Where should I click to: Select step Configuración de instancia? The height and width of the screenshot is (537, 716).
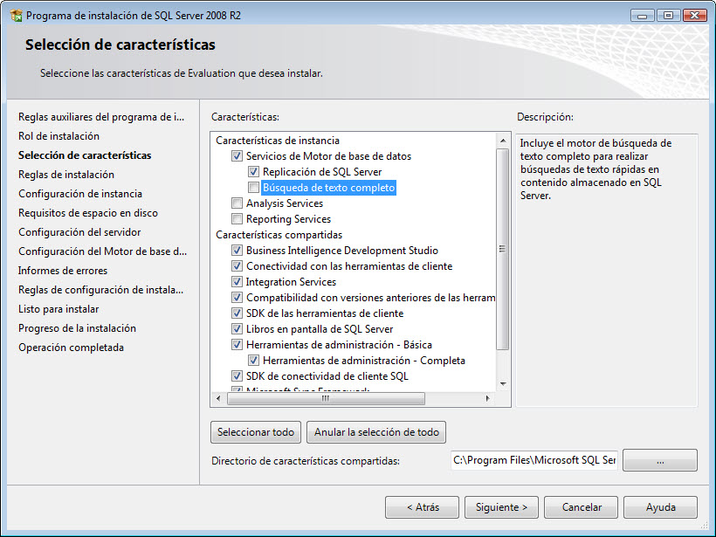coord(80,194)
